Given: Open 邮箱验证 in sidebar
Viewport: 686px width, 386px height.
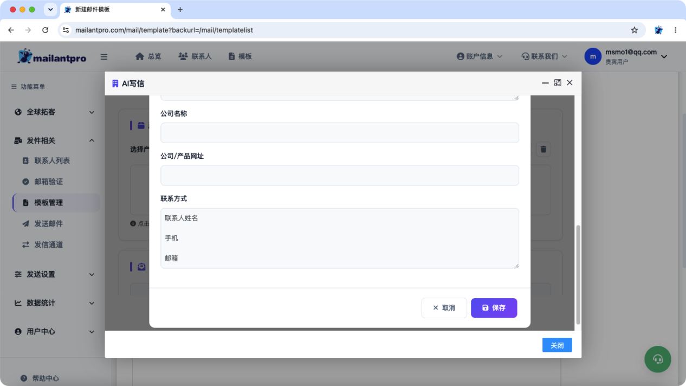Looking at the screenshot, I should coord(49,182).
